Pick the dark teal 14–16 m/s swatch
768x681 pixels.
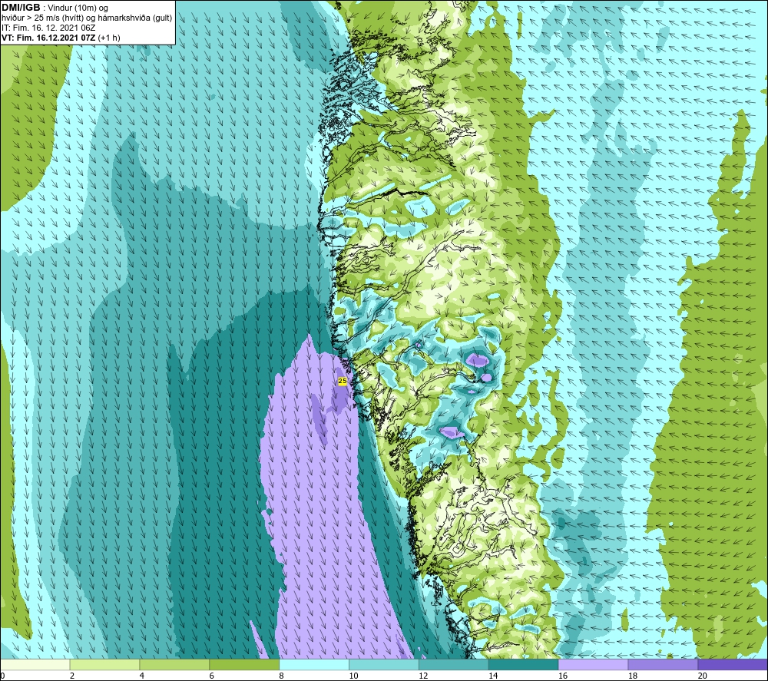[524, 664]
